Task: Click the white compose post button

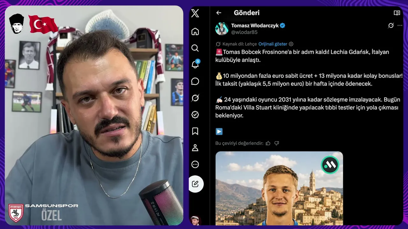Action: 195,184
